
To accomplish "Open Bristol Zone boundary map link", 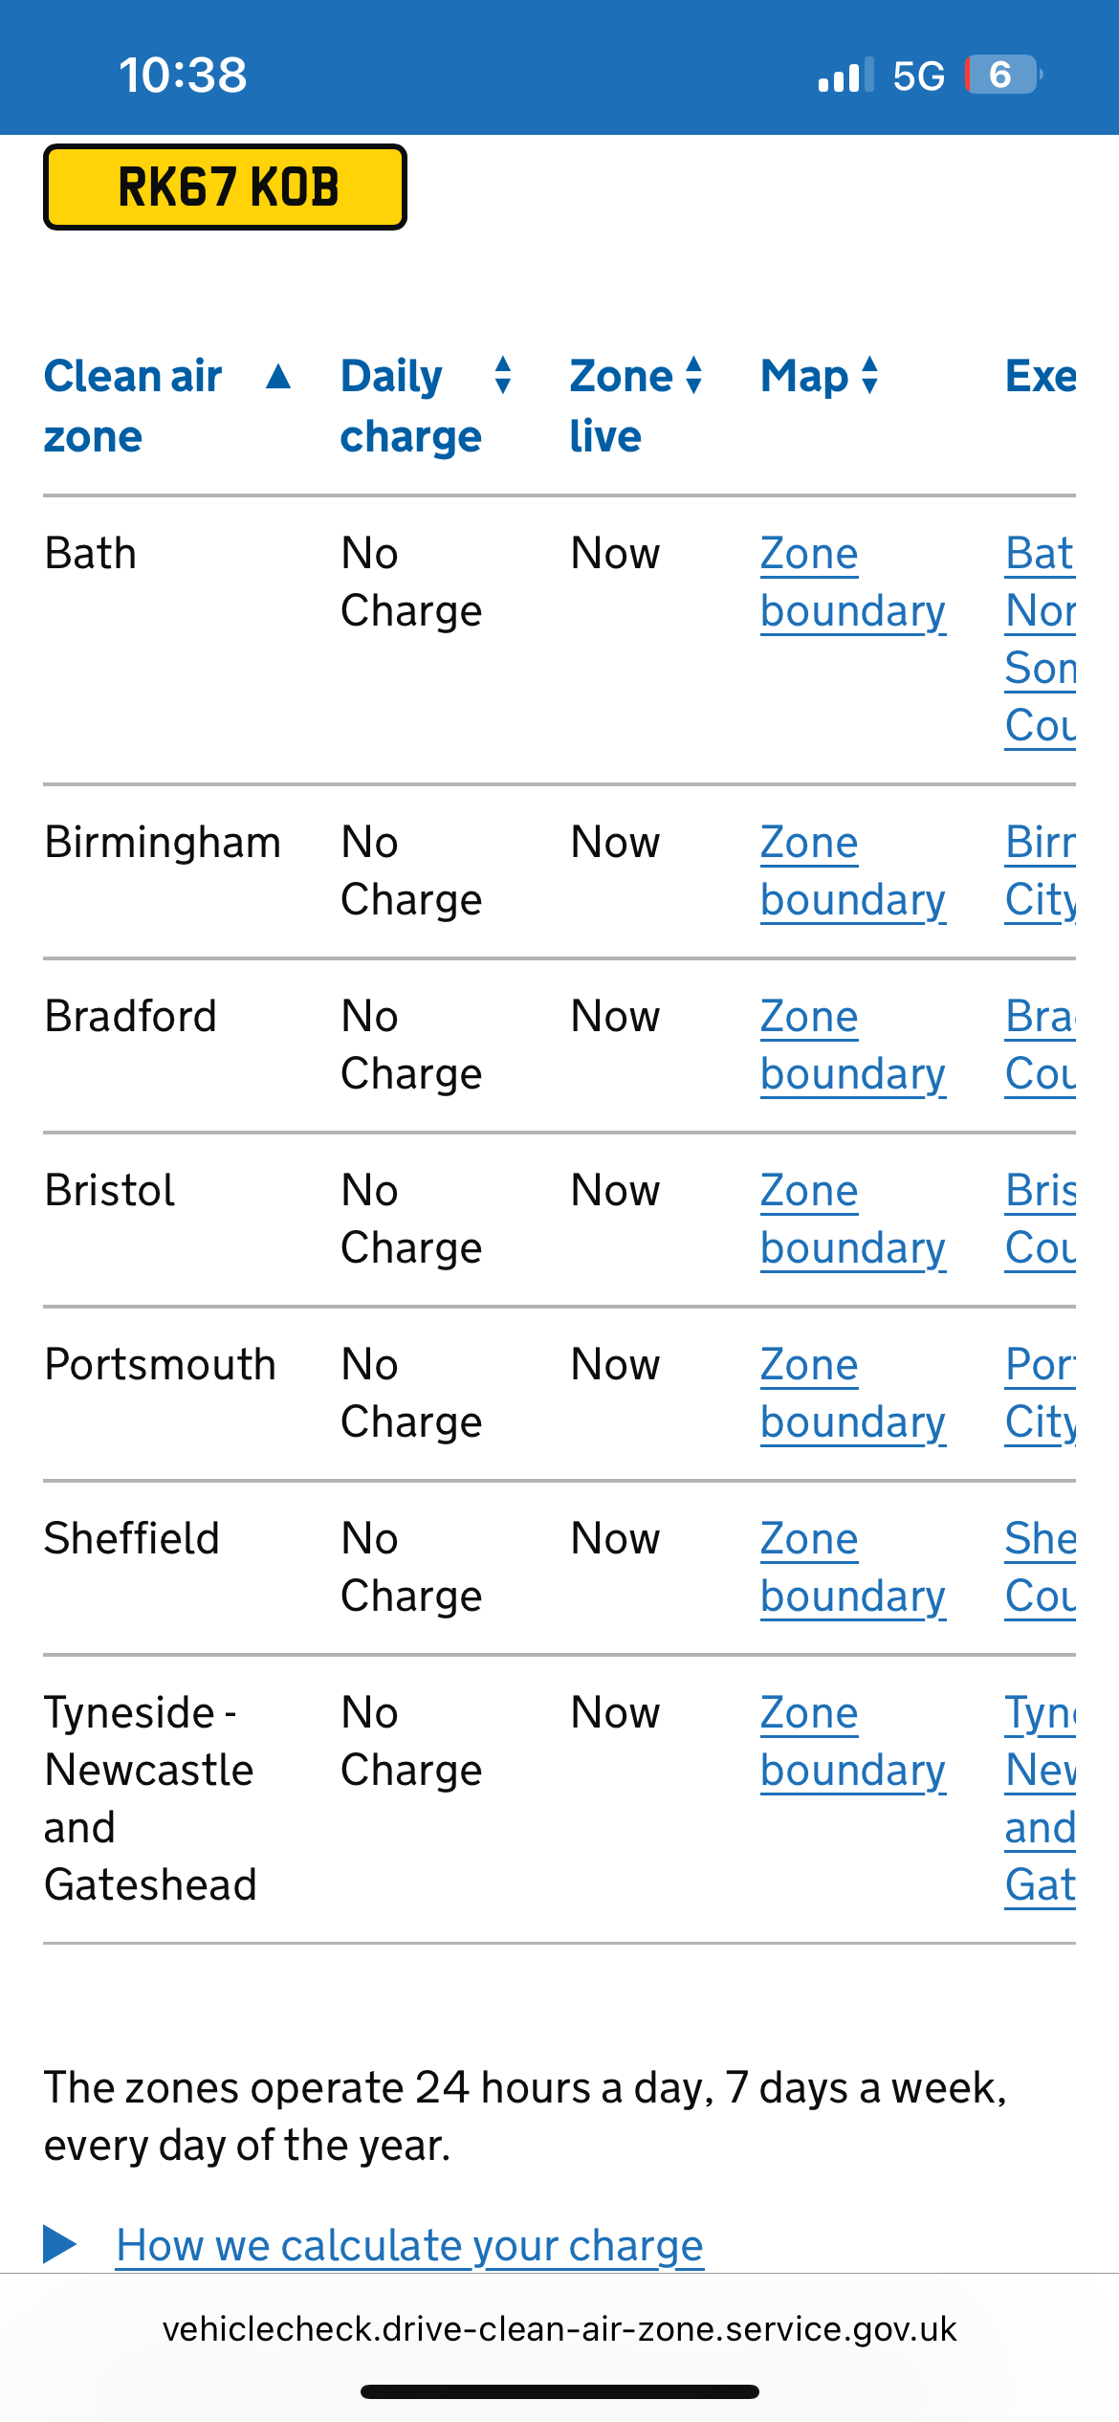I will pos(853,1220).
